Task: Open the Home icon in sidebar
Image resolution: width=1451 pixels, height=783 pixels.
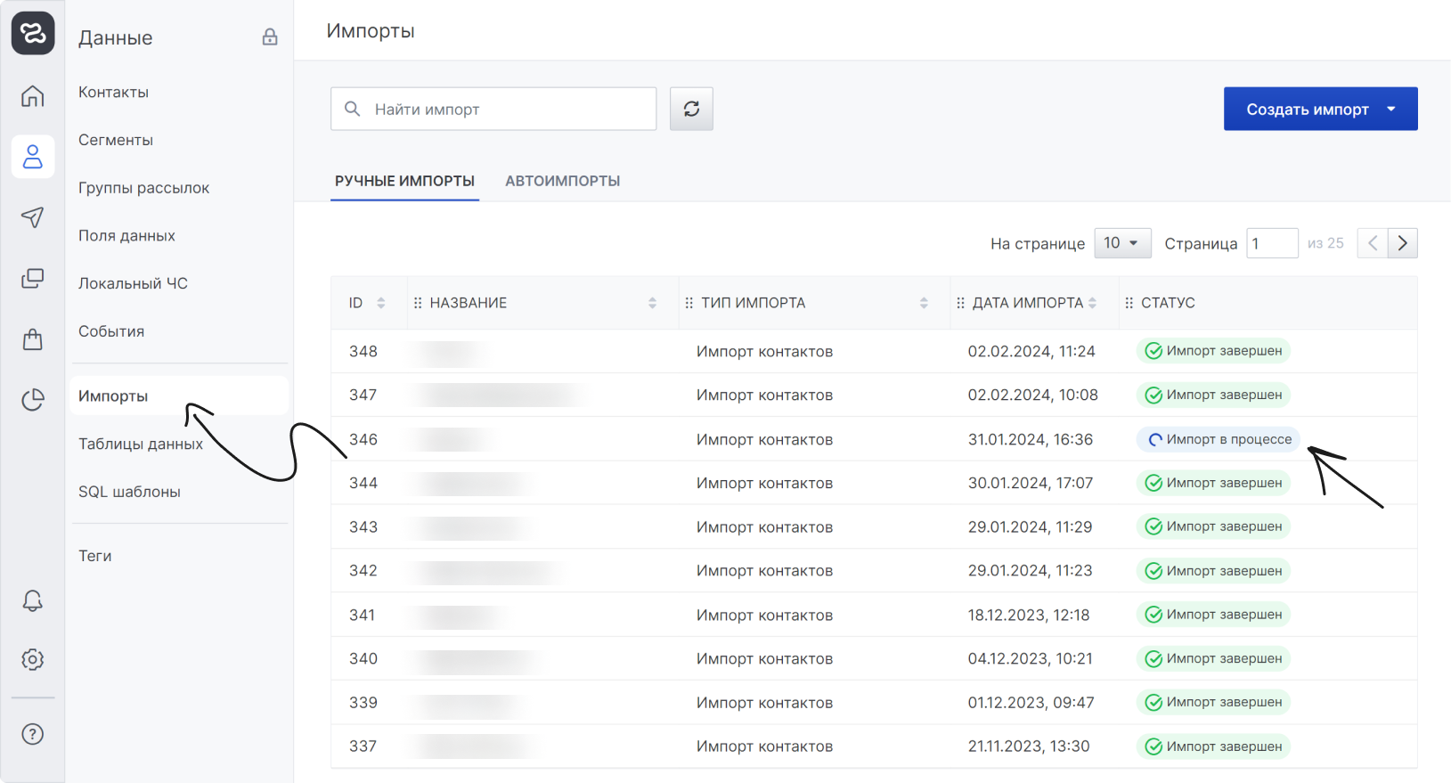Action: point(33,95)
